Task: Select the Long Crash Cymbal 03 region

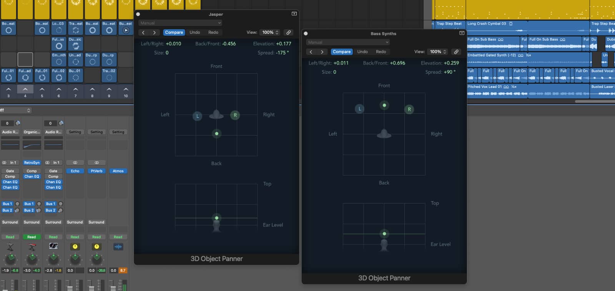Action: (528, 28)
